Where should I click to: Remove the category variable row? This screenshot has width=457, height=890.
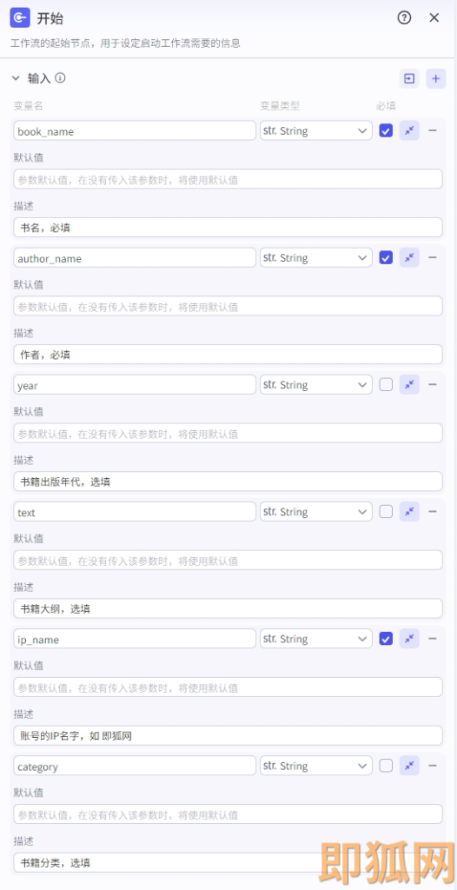tap(433, 767)
